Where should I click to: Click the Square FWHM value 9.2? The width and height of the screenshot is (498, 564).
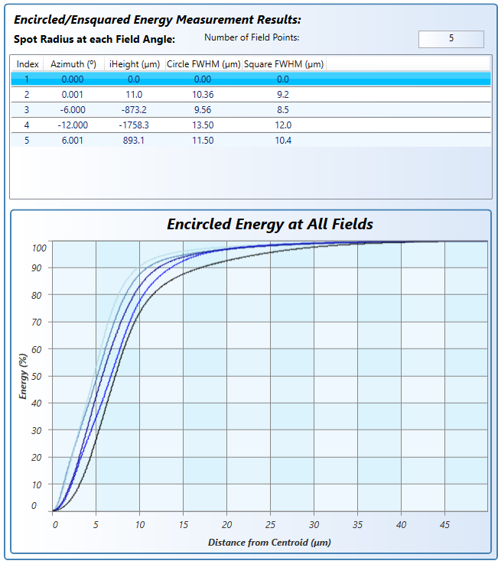(x=283, y=94)
